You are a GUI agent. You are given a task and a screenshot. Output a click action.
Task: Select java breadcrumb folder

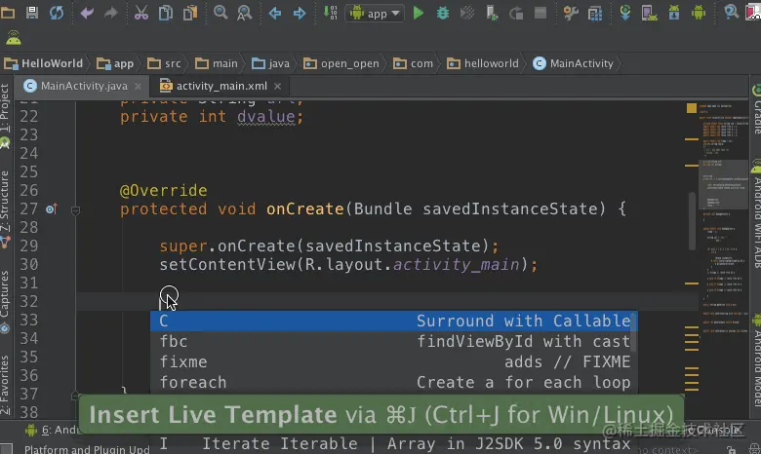tap(271, 63)
